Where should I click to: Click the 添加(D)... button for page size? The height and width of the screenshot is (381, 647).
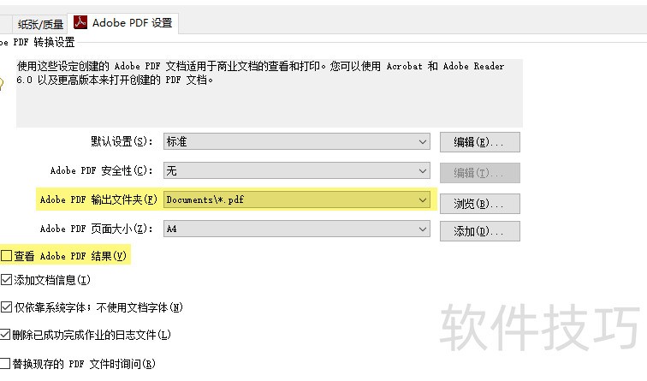point(479,230)
